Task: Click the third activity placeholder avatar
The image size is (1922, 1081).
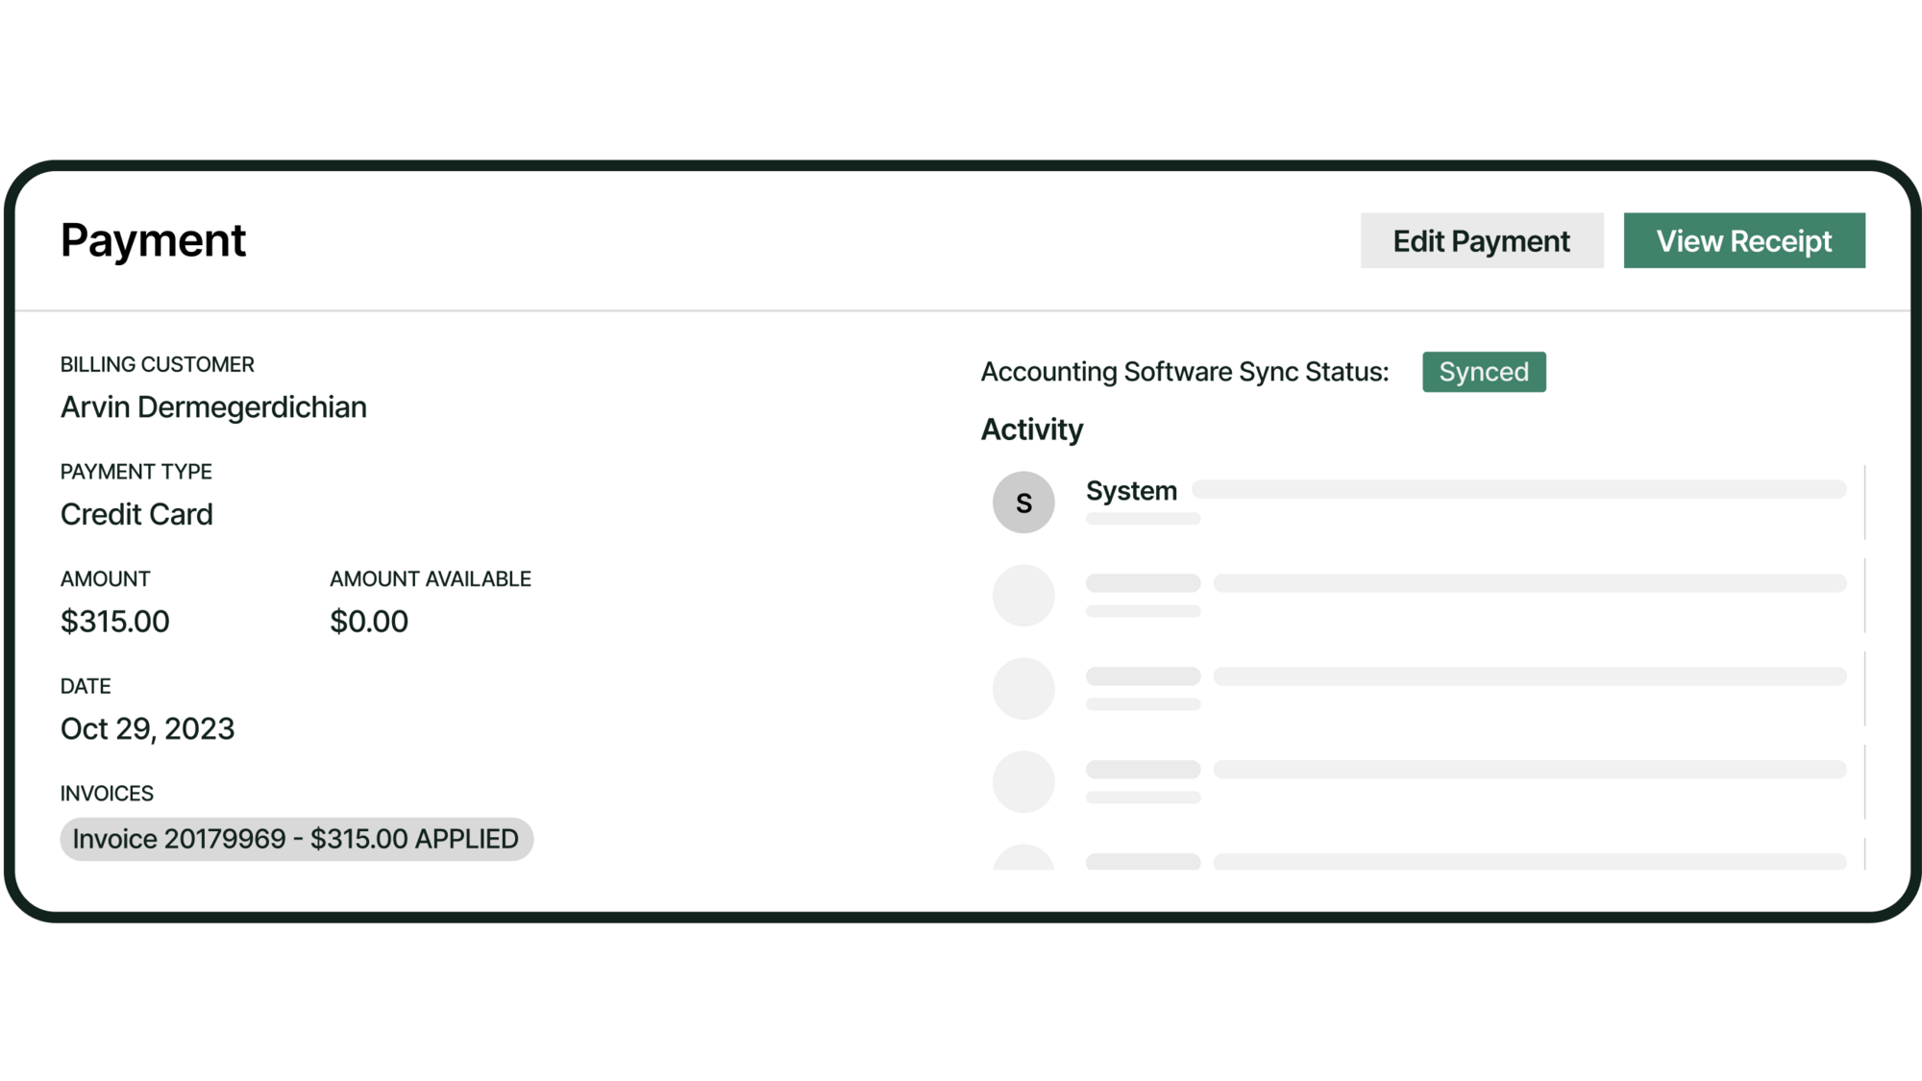Action: (1023, 689)
